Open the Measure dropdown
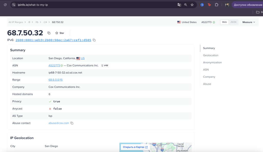The image size is (263, 152). point(249,22)
